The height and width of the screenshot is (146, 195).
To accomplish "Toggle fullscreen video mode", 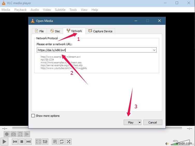I will click(x=38, y=142).
